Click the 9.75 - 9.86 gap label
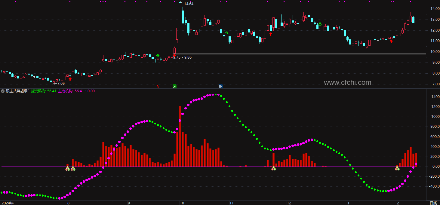Image resolution: width=440 pixels, height=205 pixels. click(x=182, y=57)
